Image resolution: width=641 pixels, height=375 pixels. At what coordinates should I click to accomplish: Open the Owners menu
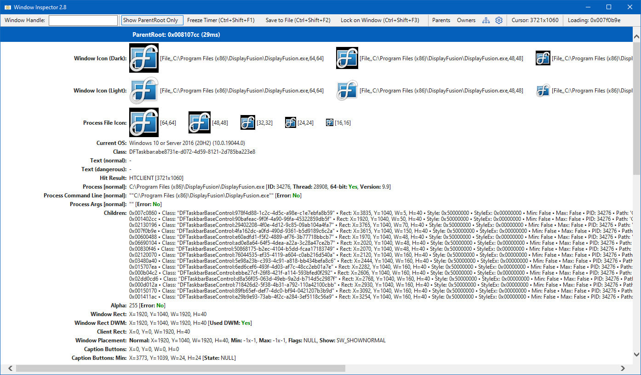[466, 20]
